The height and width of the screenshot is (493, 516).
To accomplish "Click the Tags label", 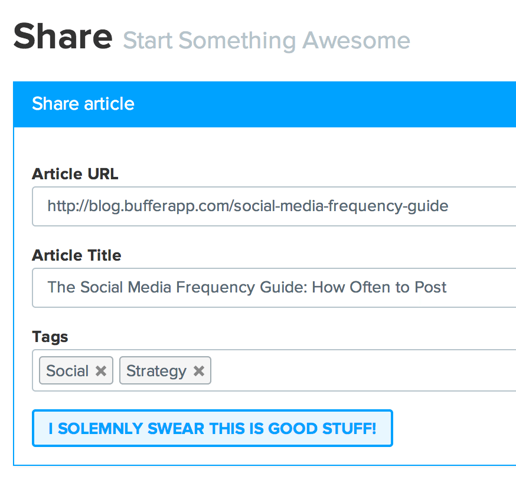I will click(50, 337).
